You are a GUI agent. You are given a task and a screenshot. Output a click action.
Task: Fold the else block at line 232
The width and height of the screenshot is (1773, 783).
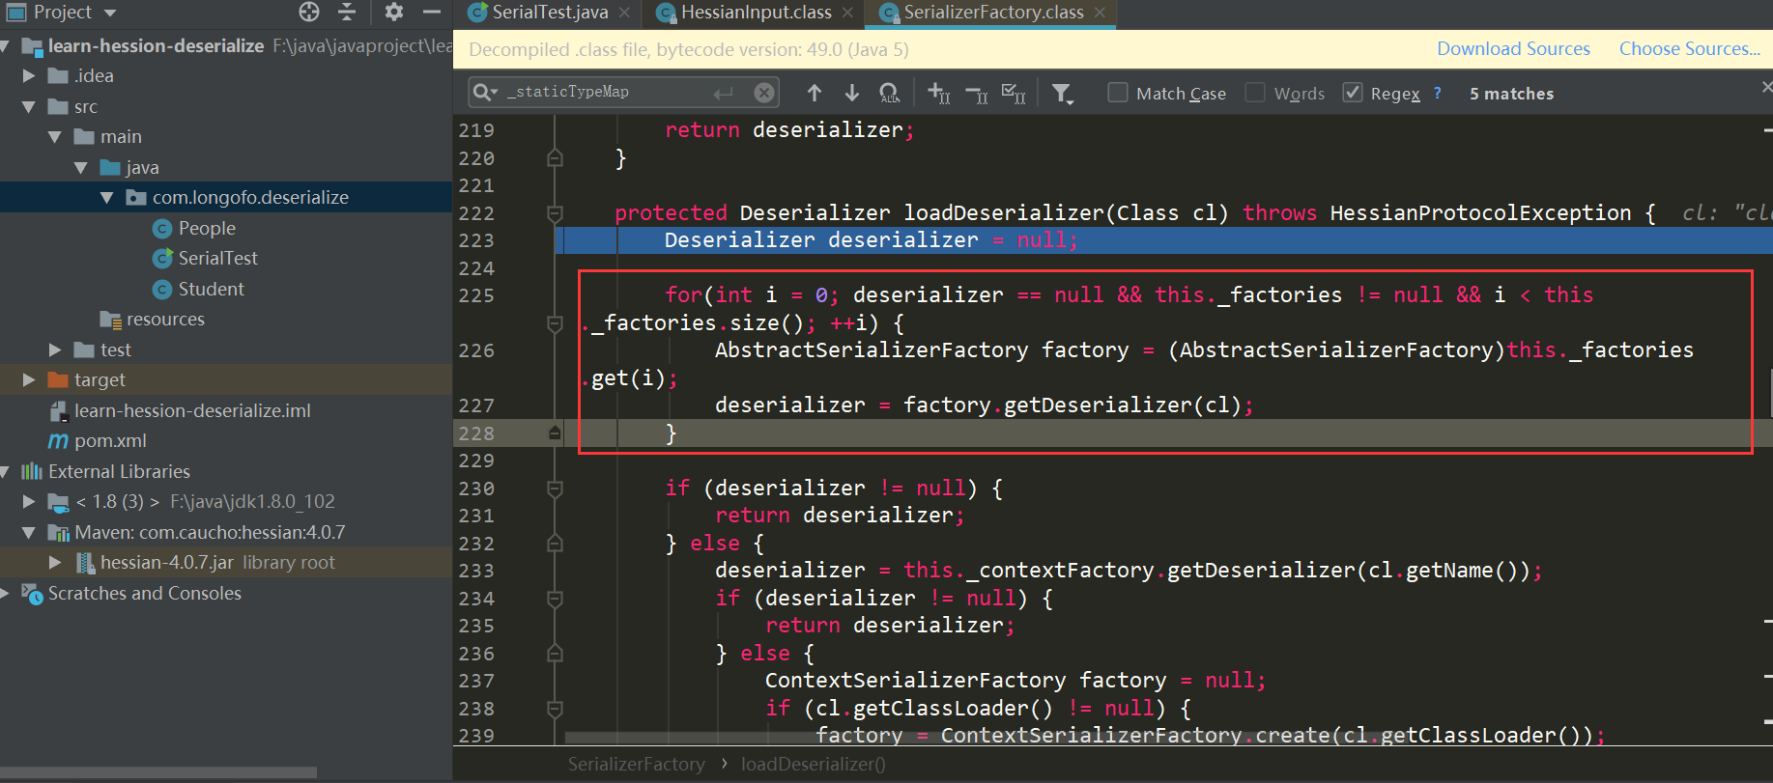click(x=555, y=544)
